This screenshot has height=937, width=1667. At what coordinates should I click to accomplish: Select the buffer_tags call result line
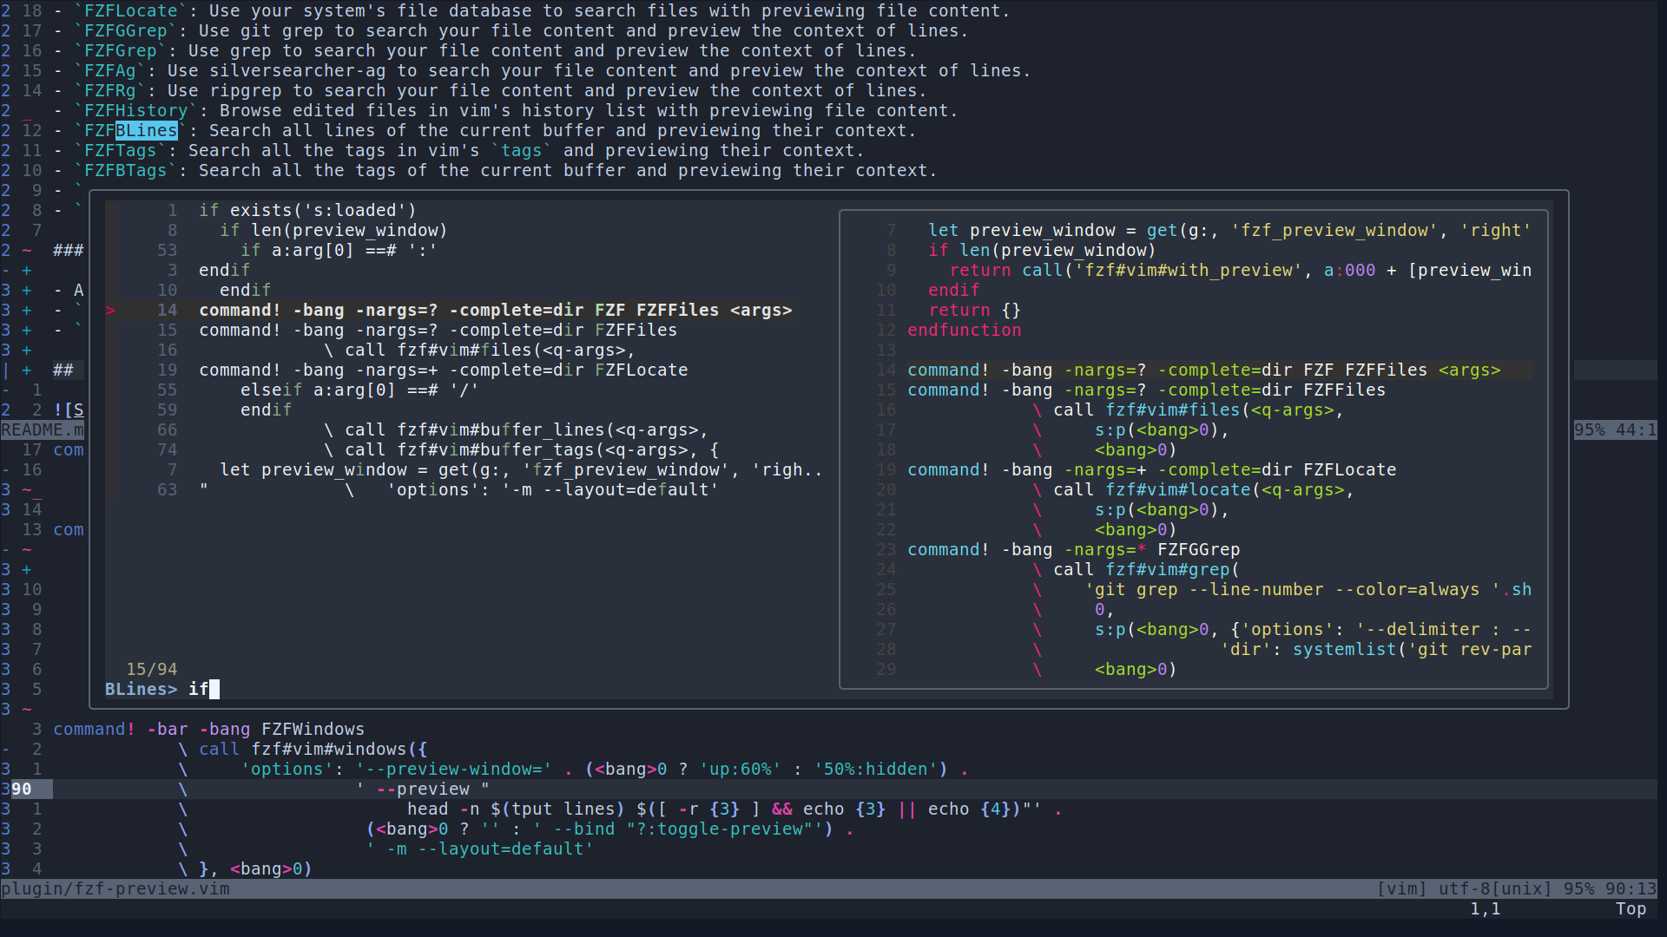(x=521, y=450)
